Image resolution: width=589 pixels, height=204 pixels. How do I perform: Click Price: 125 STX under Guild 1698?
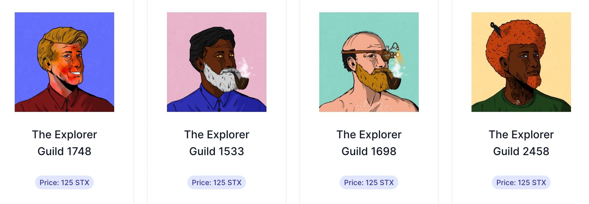[x=369, y=182]
